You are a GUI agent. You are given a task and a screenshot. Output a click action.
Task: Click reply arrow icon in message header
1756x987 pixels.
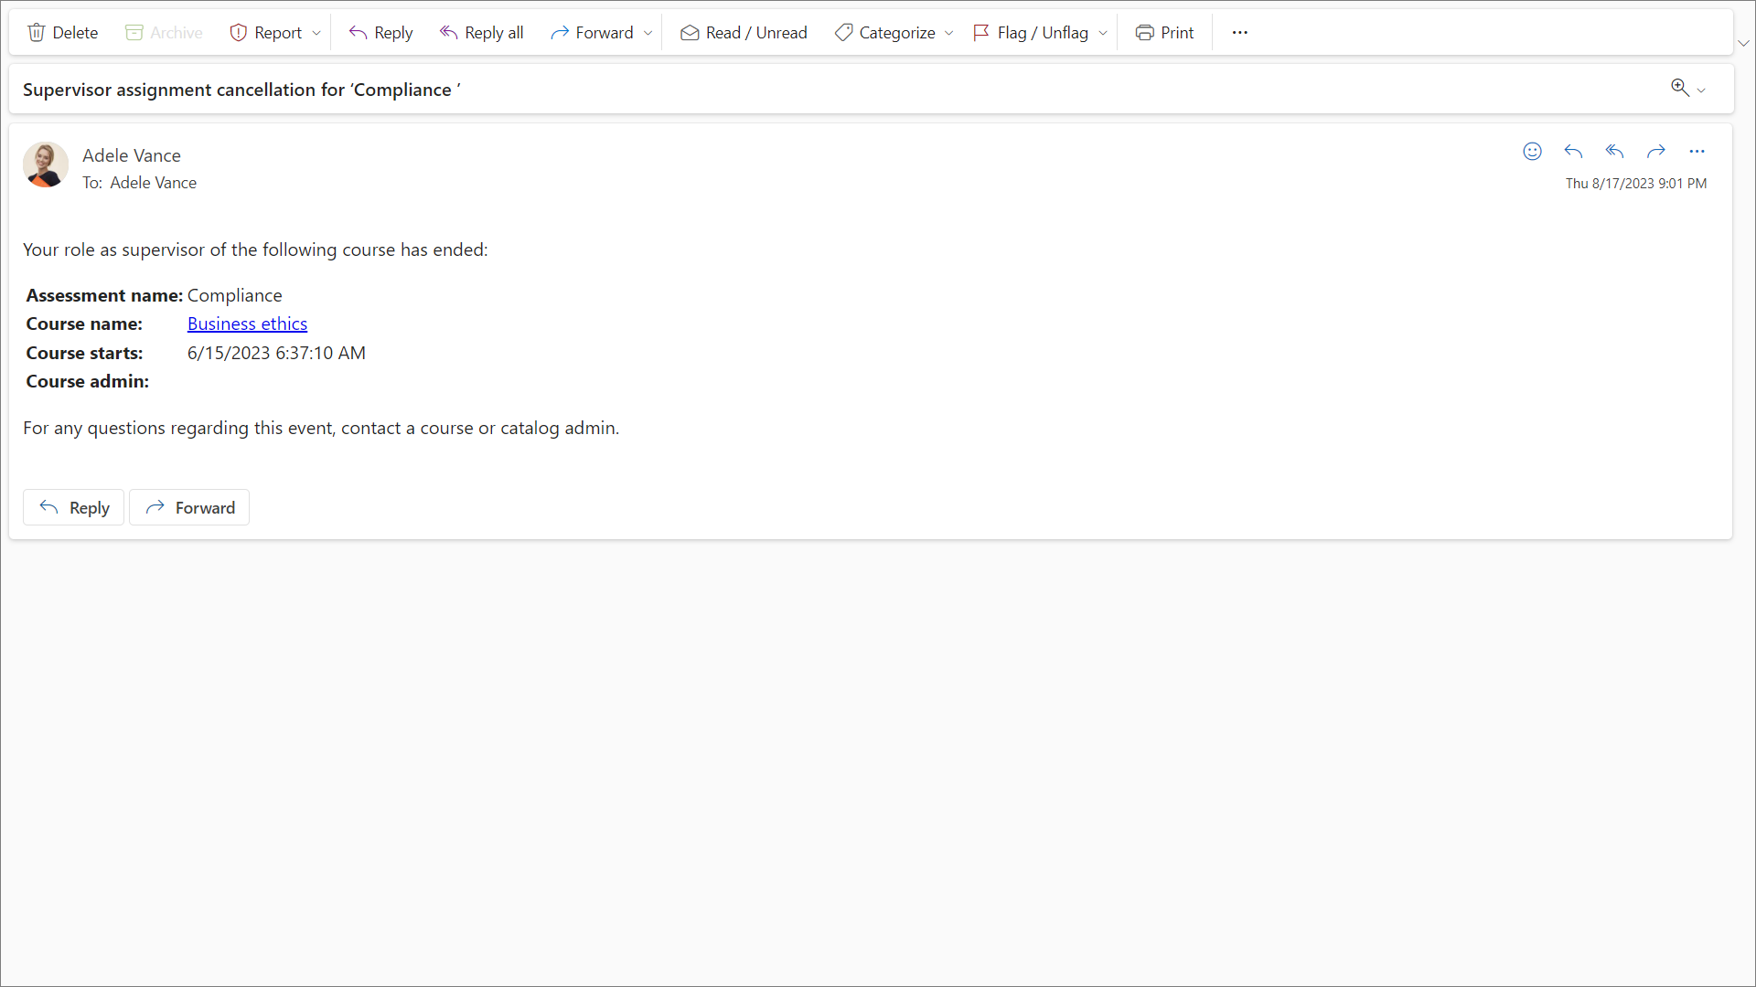[1573, 152]
